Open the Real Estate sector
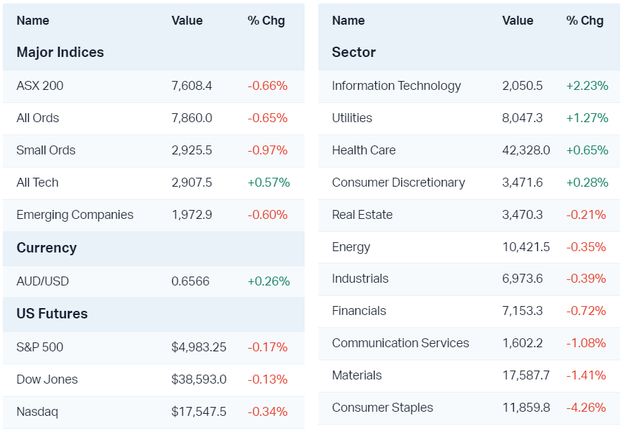Viewport: 625px width, 433px height. (x=362, y=215)
